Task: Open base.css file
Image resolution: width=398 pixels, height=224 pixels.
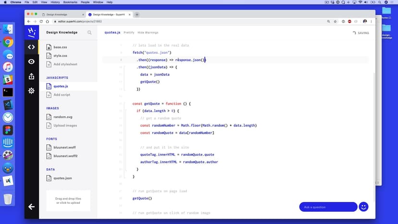Action: (60, 47)
